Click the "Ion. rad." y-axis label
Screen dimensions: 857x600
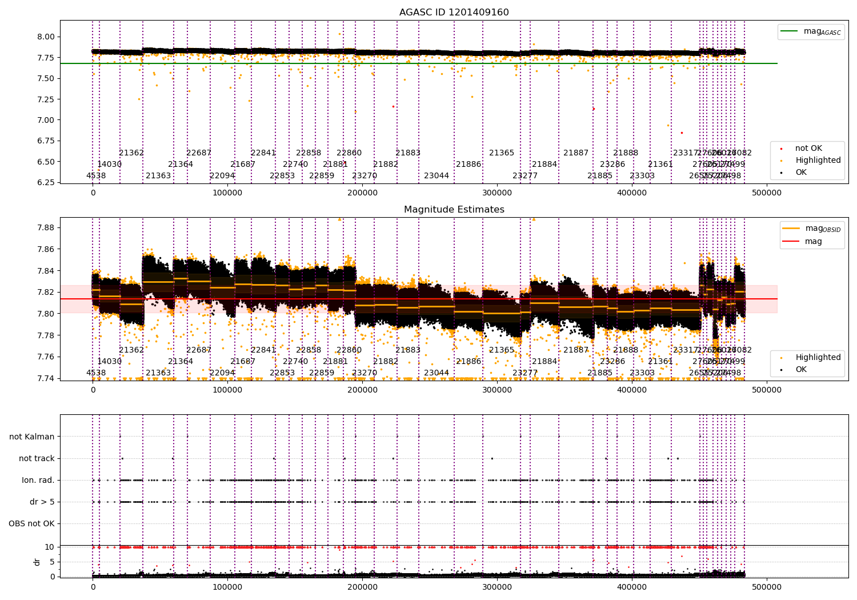point(38,480)
